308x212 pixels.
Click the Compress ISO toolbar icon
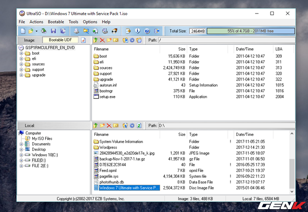(x=95, y=31)
